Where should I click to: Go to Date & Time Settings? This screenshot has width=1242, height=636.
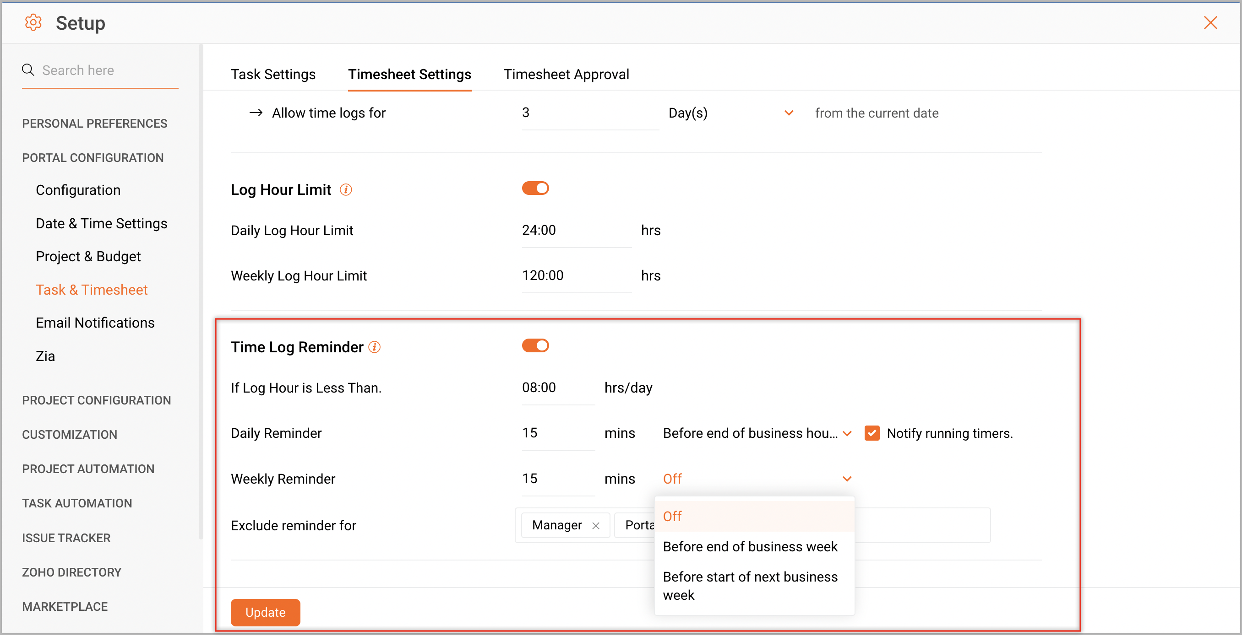click(x=101, y=224)
